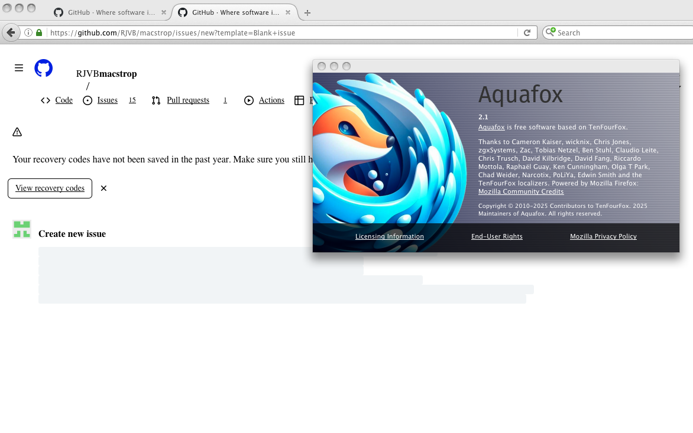Click the Actions play icon
This screenshot has width=693, height=433.
249,100
